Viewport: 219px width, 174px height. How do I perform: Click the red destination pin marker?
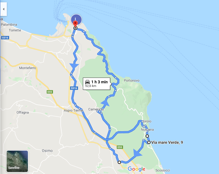tap(75, 24)
